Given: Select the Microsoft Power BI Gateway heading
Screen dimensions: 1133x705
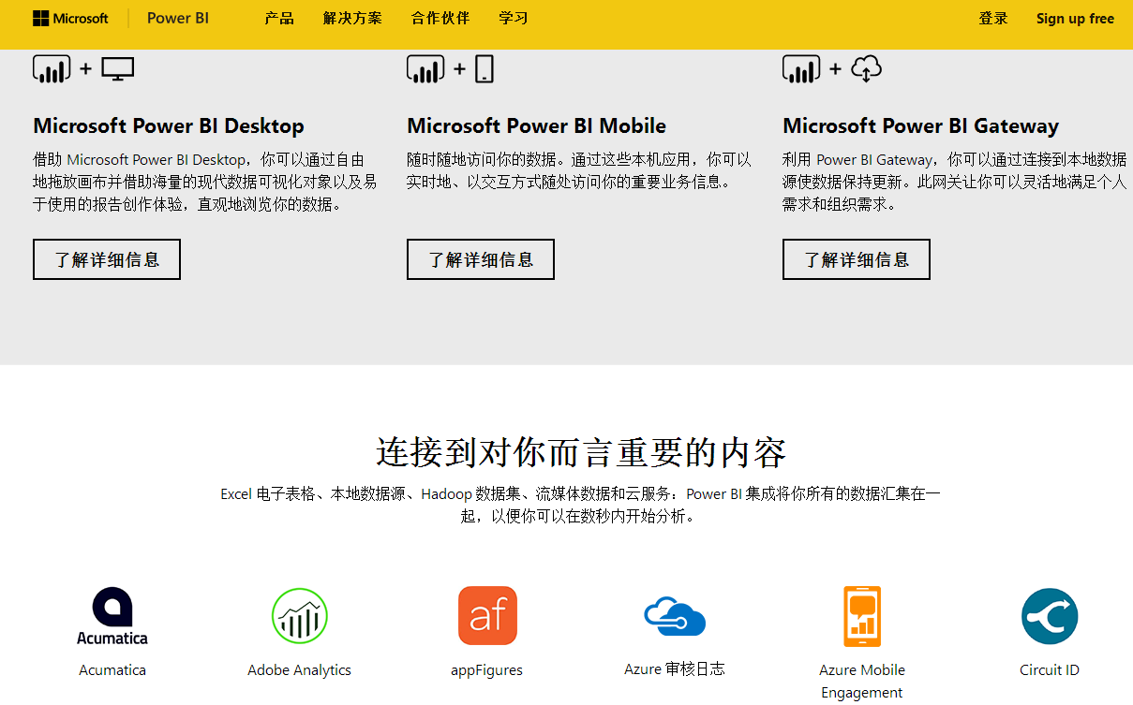Looking at the screenshot, I should 921,126.
